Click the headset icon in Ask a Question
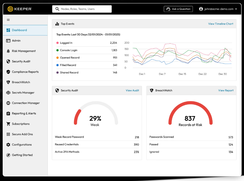The height and width of the screenshot is (181, 244). pyautogui.click(x=168, y=9)
